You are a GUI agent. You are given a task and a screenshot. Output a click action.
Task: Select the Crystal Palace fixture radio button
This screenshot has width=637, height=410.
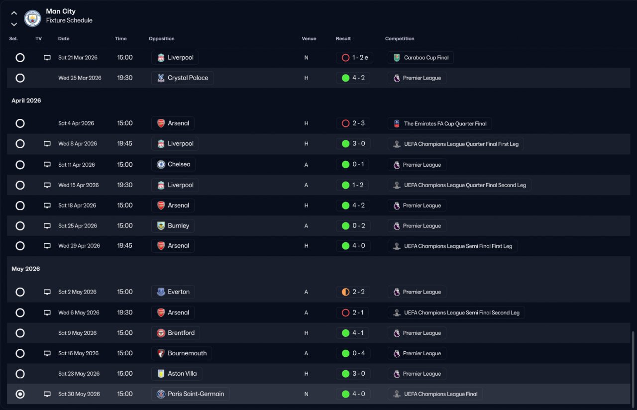[20, 78]
